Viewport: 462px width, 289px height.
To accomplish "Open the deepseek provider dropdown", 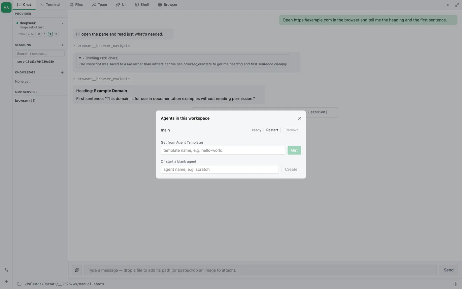I will [40, 25].
